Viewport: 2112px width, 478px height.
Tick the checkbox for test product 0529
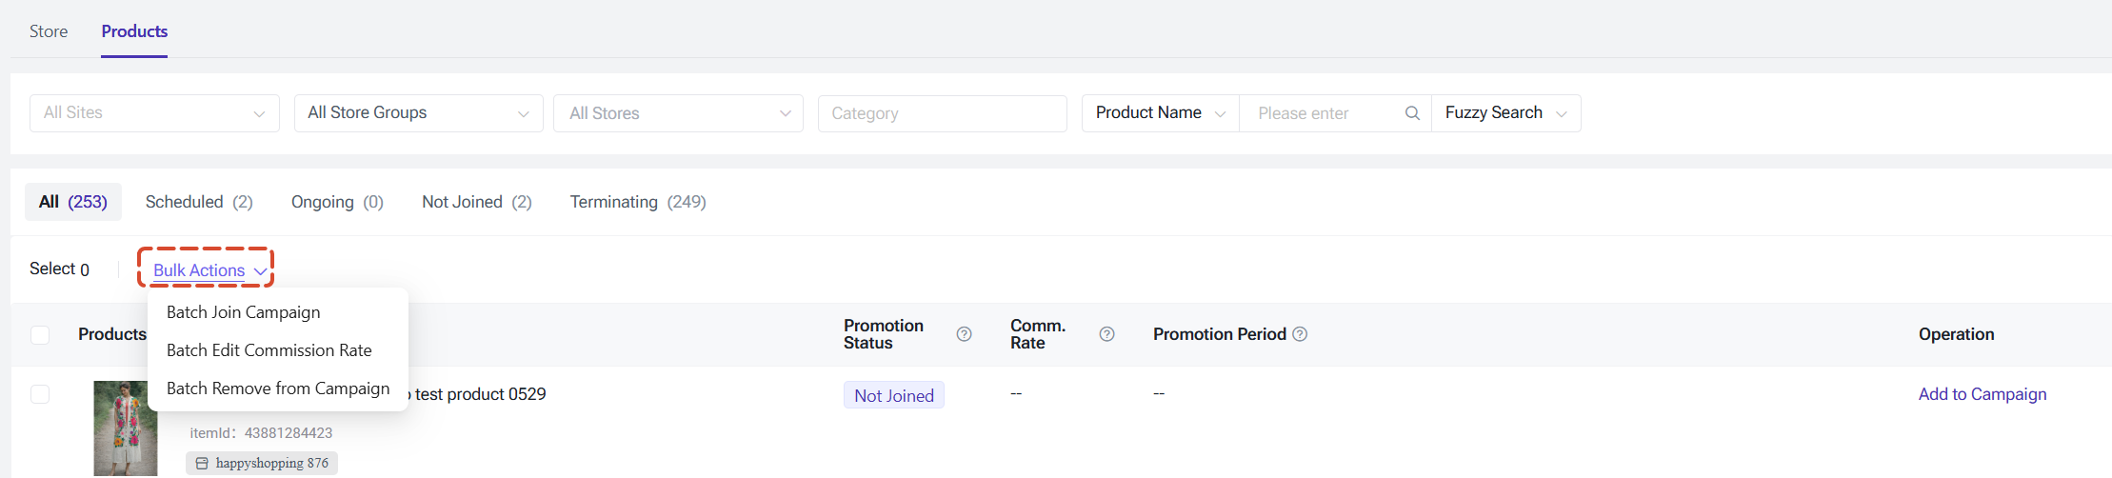point(40,394)
